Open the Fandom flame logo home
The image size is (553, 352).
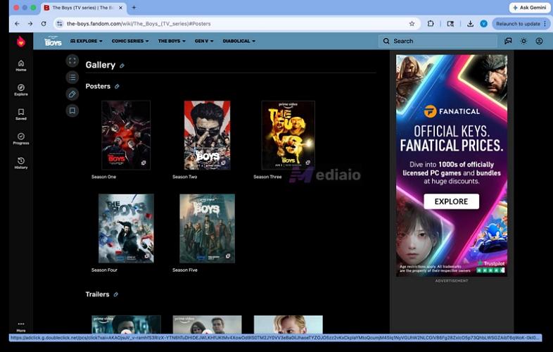click(x=21, y=42)
